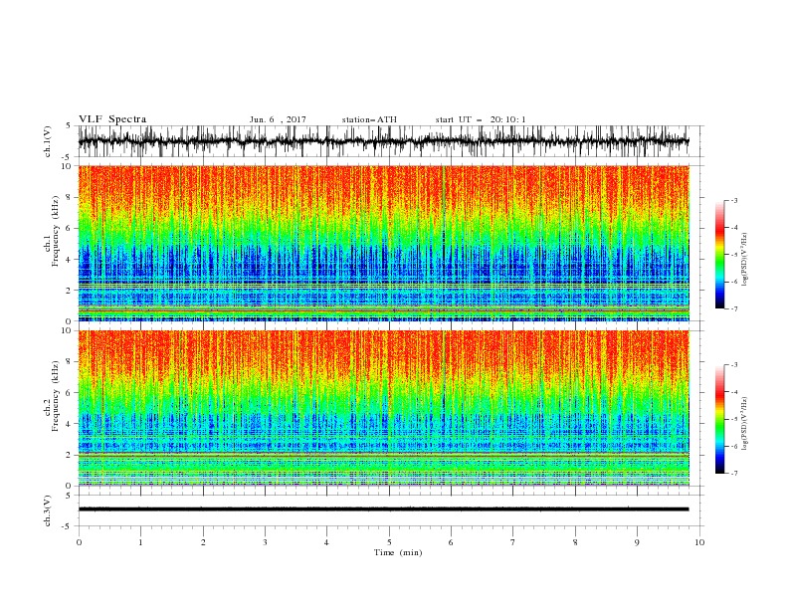Image resolution: width=788 pixels, height=609 pixels.
Task: Select the "start UT = 20:10:1" header text
Action: click(481, 119)
